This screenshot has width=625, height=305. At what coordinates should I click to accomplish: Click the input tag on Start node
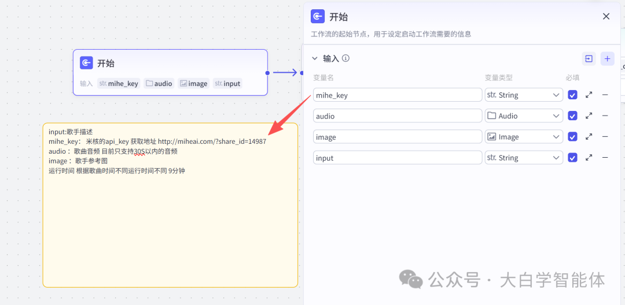pyautogui.click(x=227, y=83)
